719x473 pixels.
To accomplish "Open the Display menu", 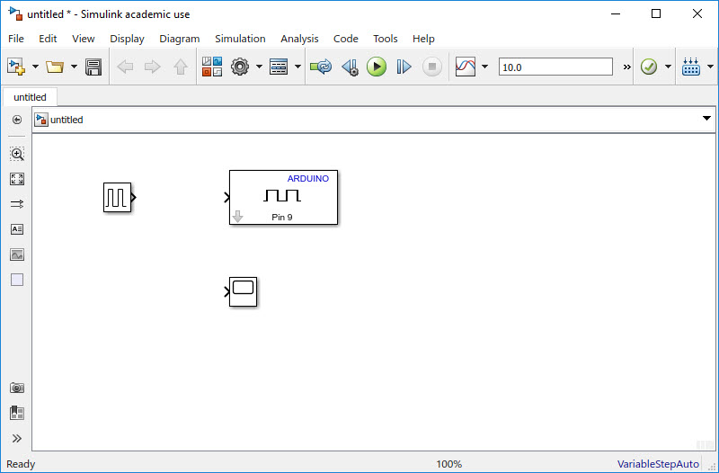I will tap(127, 39).
